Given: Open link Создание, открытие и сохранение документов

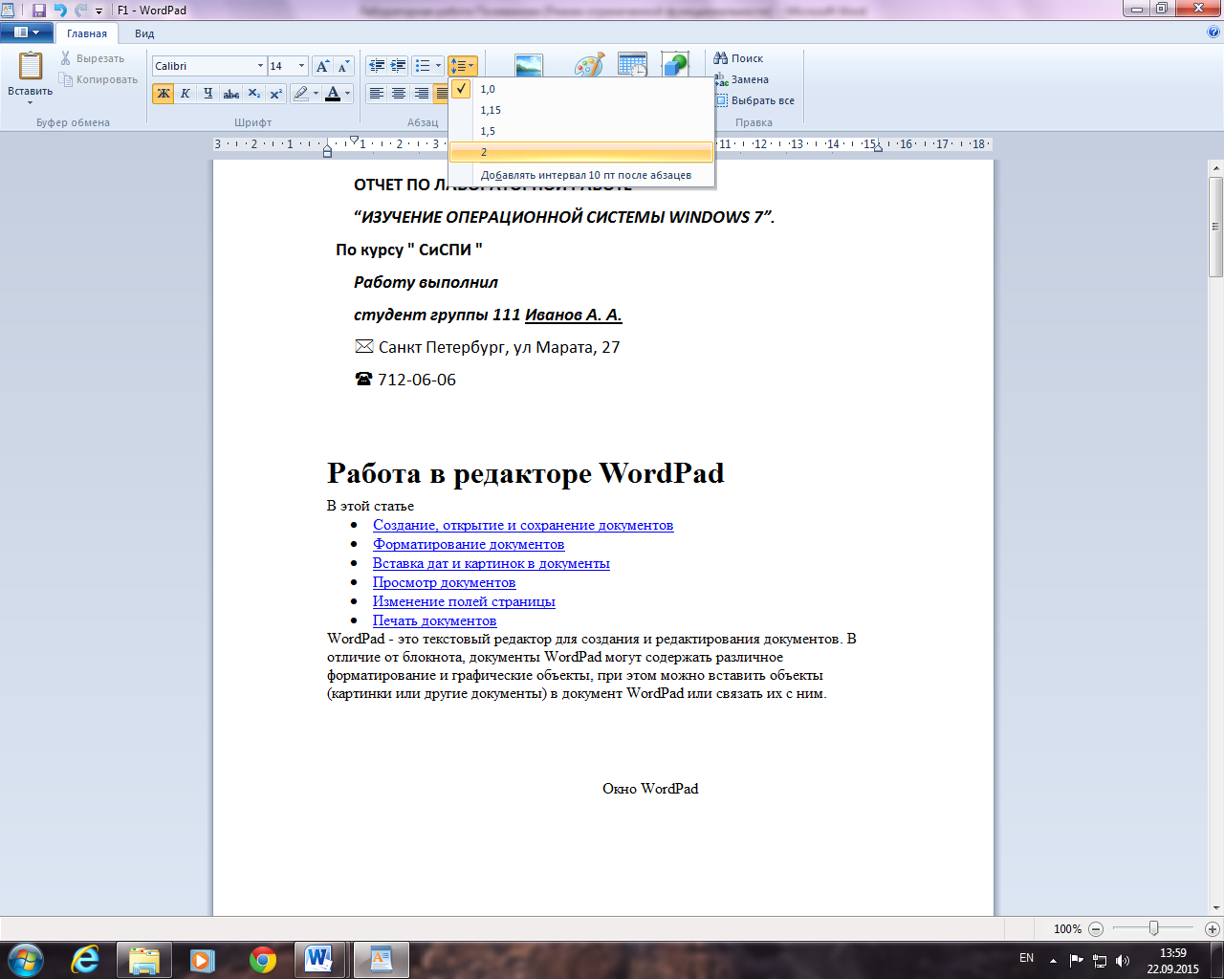Looking at the screenshot, I should click(523, 525).
